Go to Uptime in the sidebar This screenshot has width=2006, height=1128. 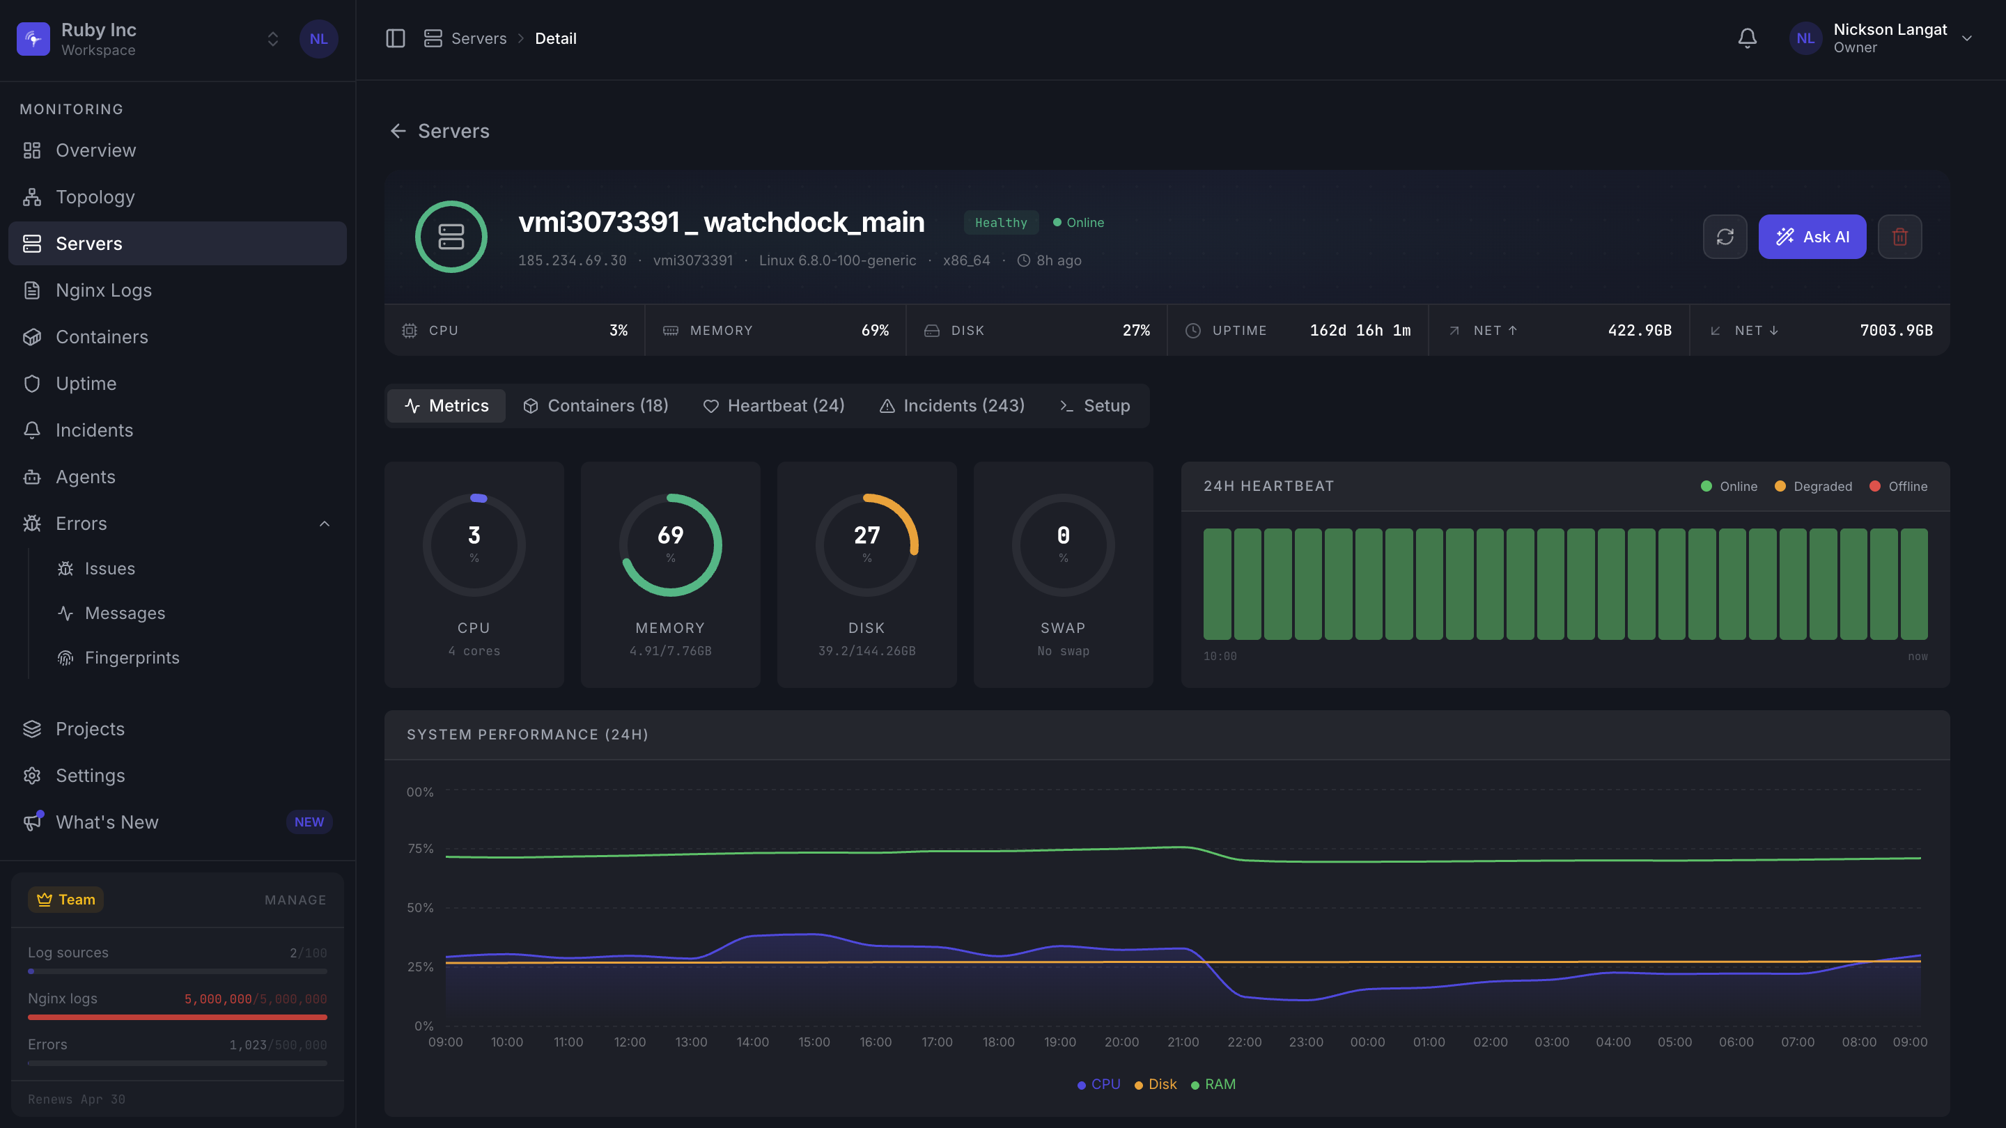[x=178, y=384]
